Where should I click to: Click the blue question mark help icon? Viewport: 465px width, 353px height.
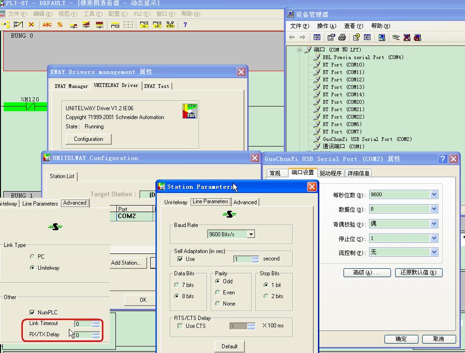[x=185, y=25]
